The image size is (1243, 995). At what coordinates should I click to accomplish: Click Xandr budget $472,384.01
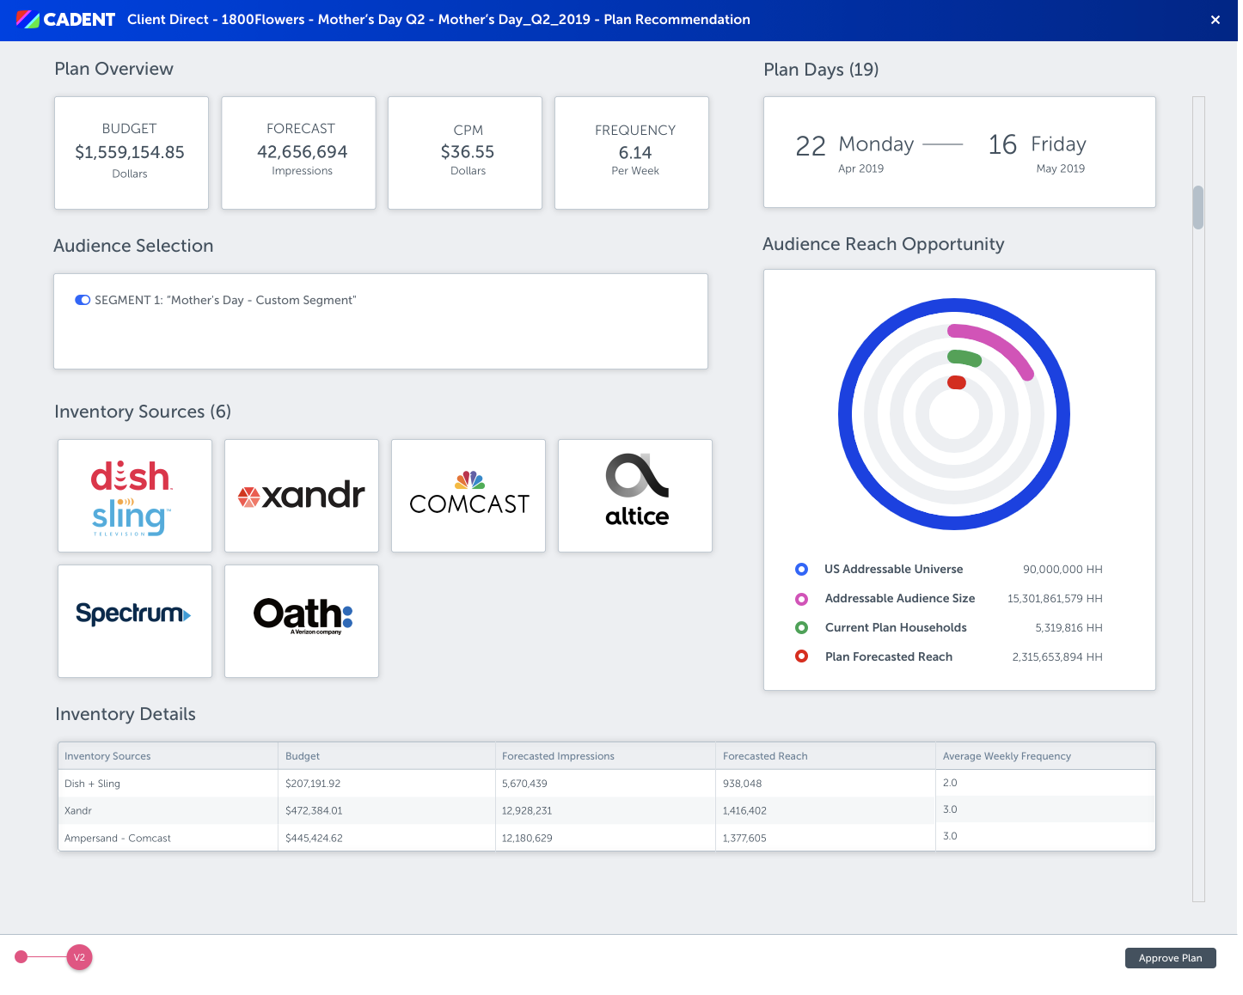[314, 810]
